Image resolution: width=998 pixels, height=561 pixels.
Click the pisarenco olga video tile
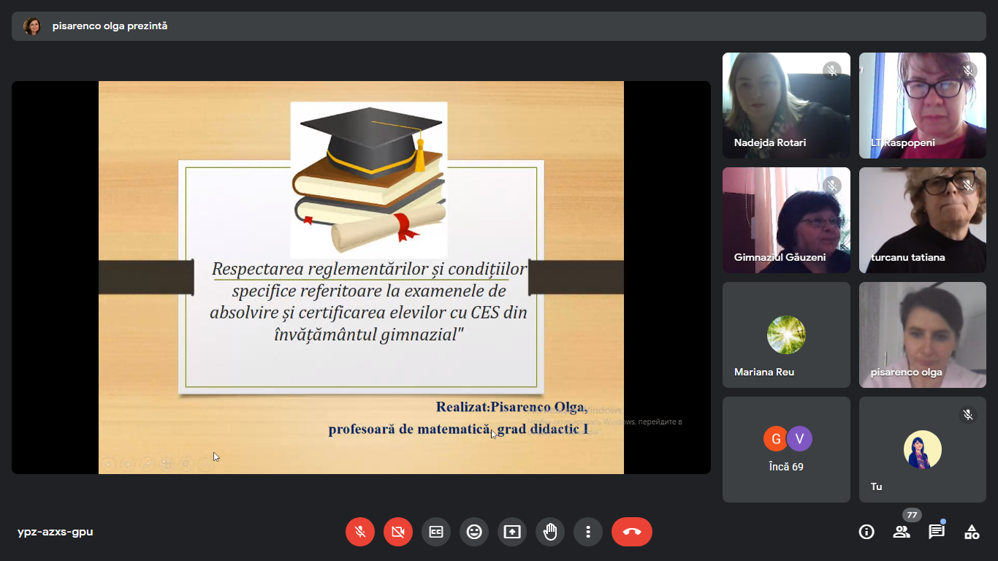[922, 335]
